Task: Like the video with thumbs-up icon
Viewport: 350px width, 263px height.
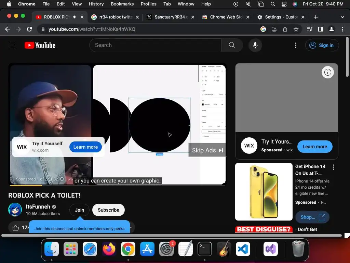Action: [16, 228]
